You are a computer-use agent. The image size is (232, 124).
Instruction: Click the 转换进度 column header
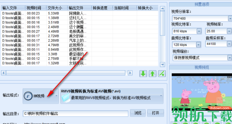102,8
